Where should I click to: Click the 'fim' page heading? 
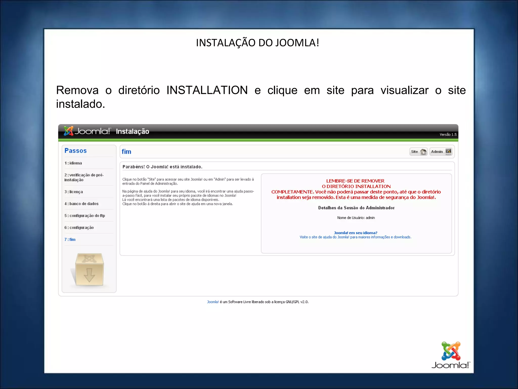126,151
